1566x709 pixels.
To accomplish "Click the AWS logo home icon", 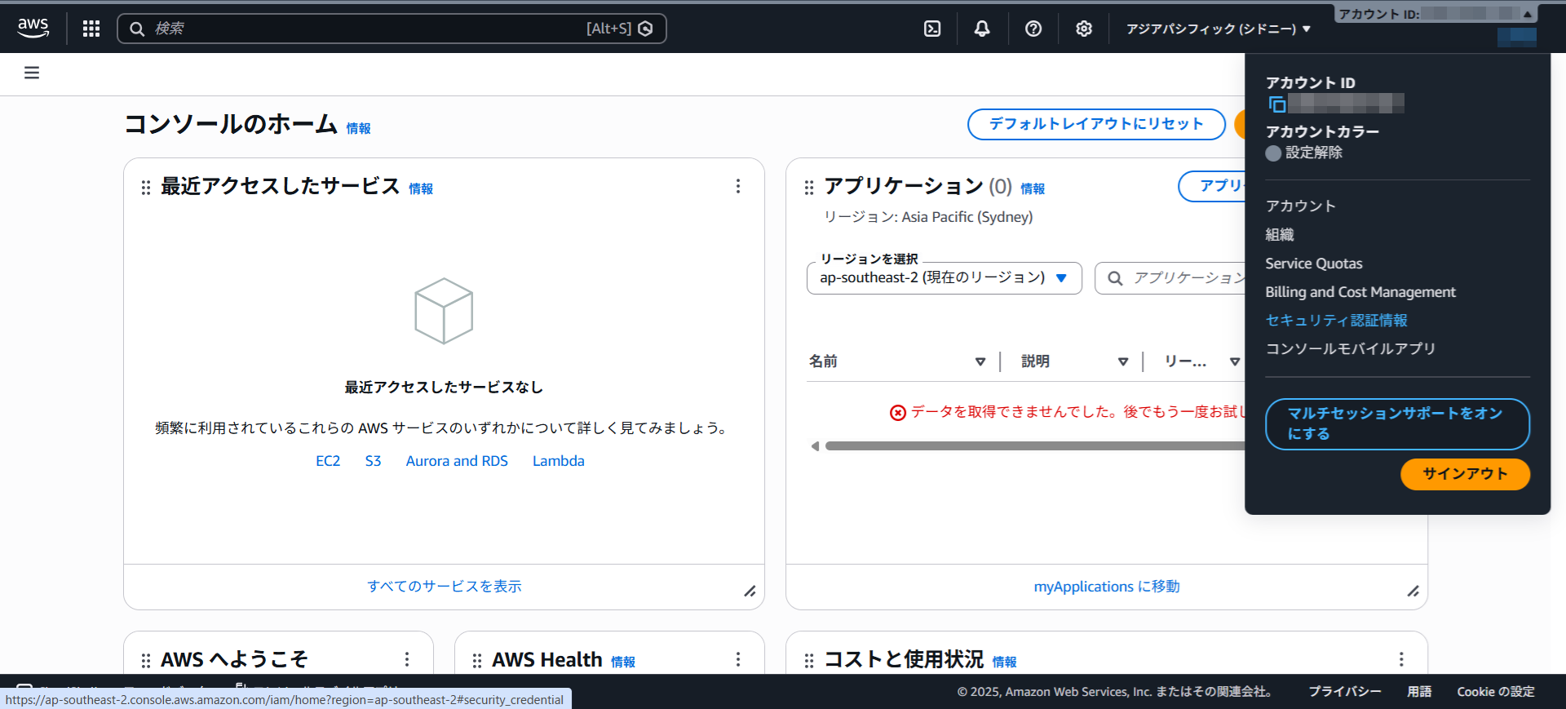I will coord(33,28).
